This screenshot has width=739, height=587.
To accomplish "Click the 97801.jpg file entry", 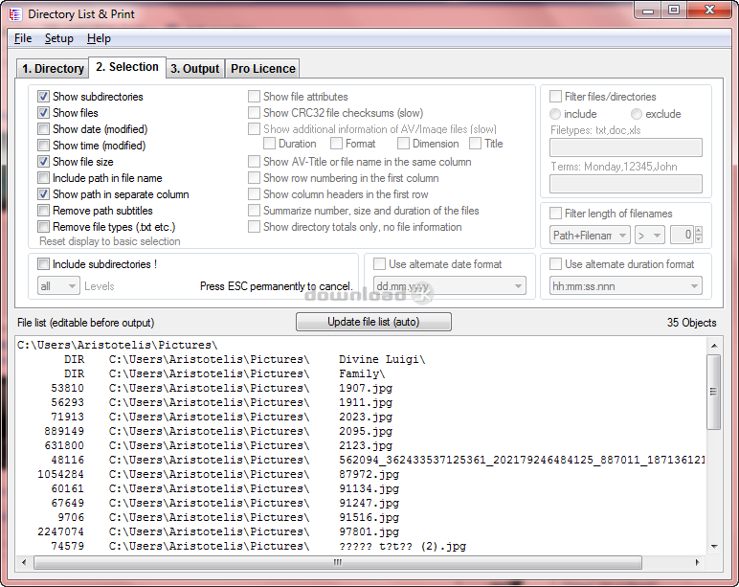I will pyautogui.click(x=369, y=531).
